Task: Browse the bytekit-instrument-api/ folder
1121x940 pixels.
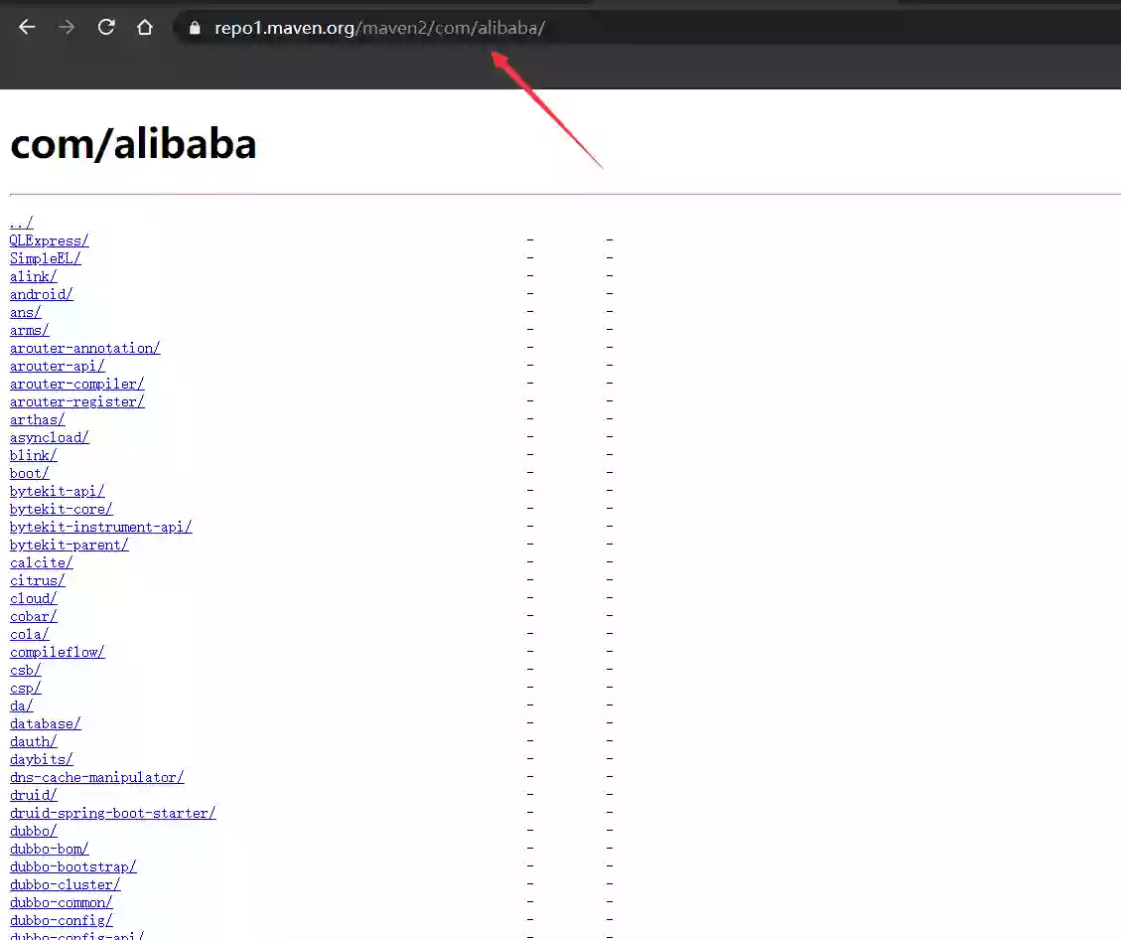Action: pyautogui.click(x=101, y=527)
